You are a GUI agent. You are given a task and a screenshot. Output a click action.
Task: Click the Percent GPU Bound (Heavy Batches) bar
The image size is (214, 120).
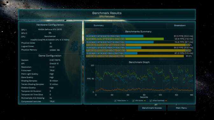point(135,56)
